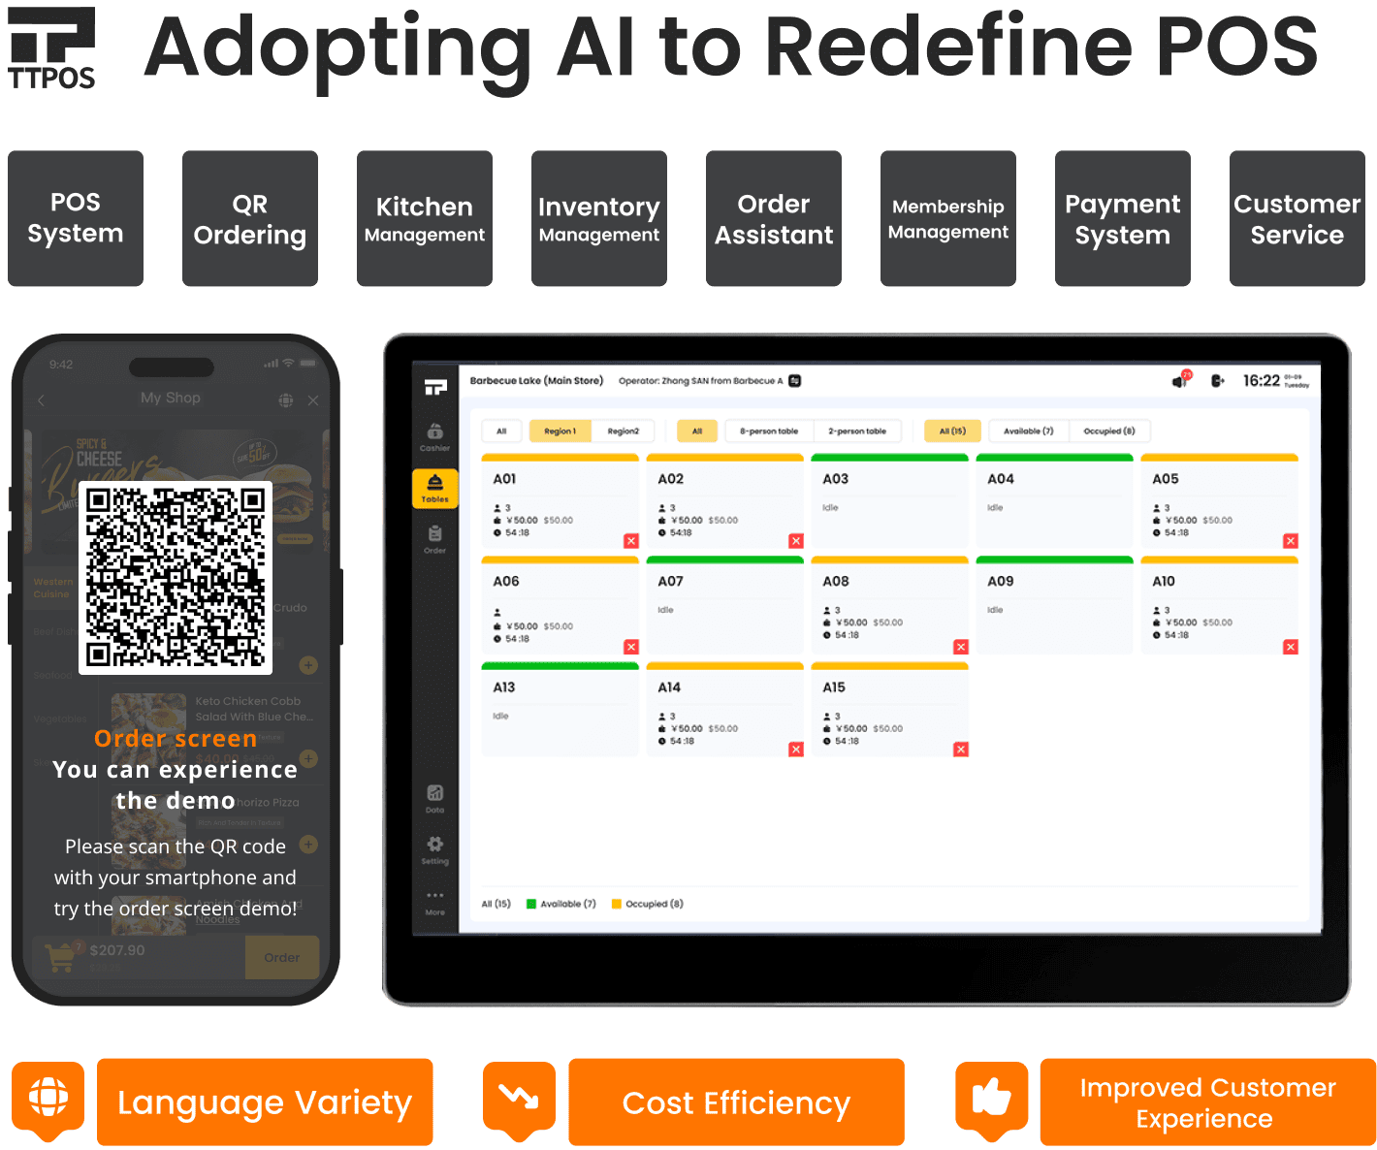Filter by 2-person table
The width and height of the screenshot is (1377, 1150).
click(x=857, y=431)
